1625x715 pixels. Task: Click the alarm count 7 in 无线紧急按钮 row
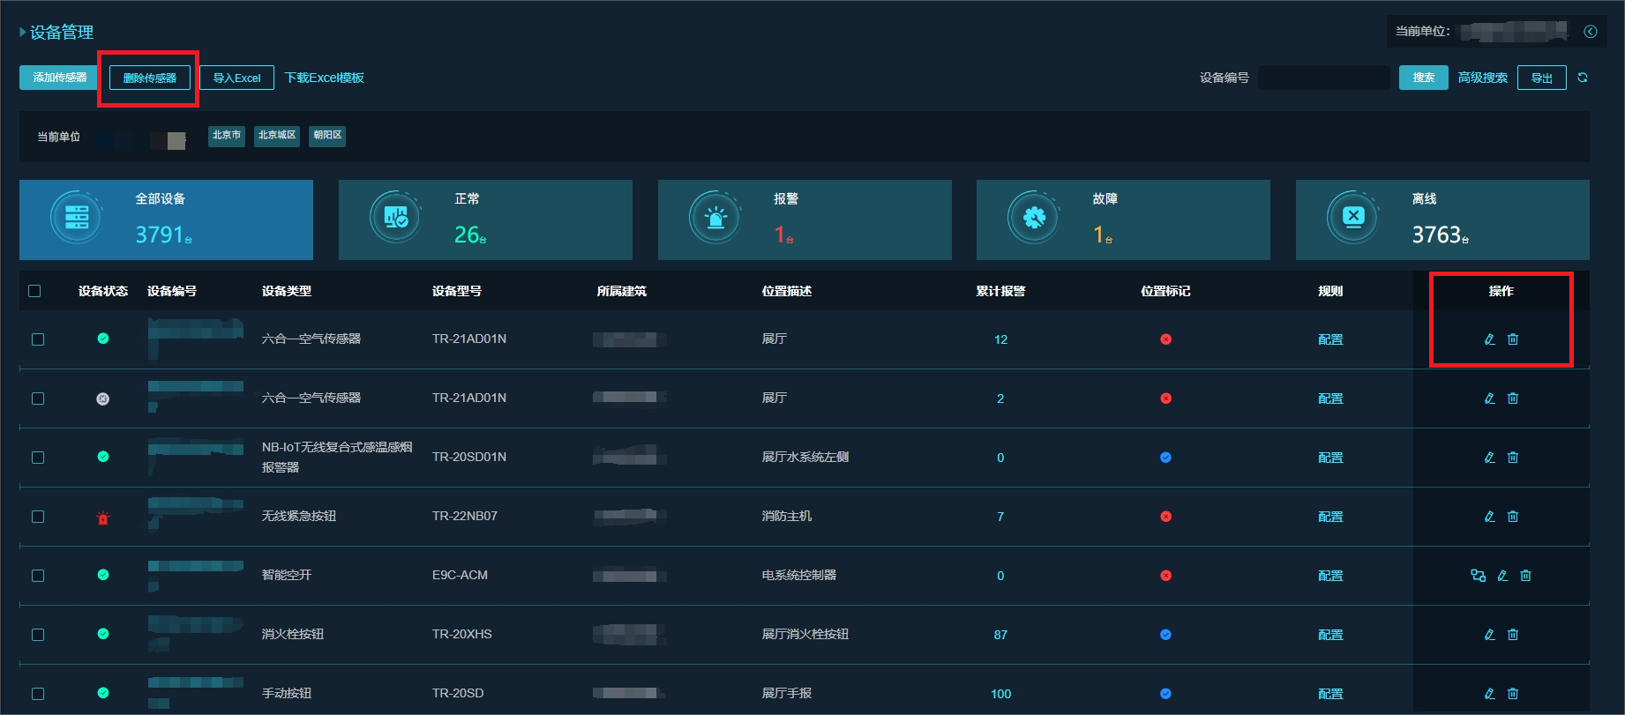pos(1000,517)
